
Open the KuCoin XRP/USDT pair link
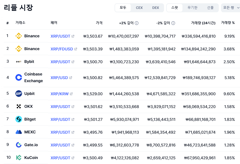pos(60,158)
